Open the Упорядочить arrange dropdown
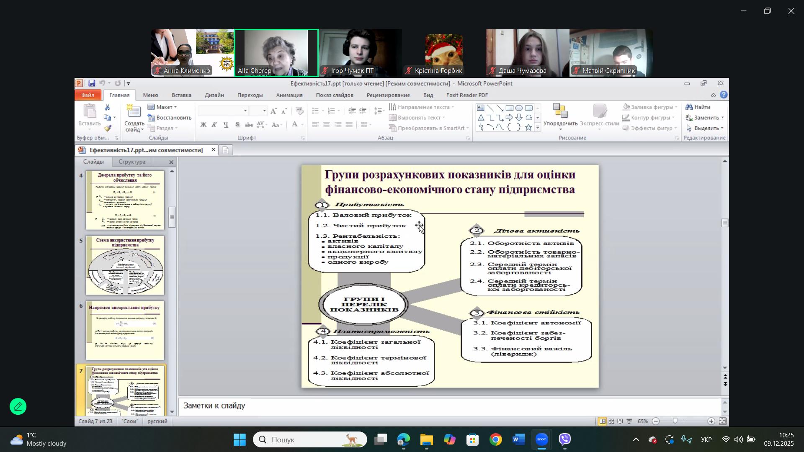This screenshot has height=452, width=804. coord(560,124)
